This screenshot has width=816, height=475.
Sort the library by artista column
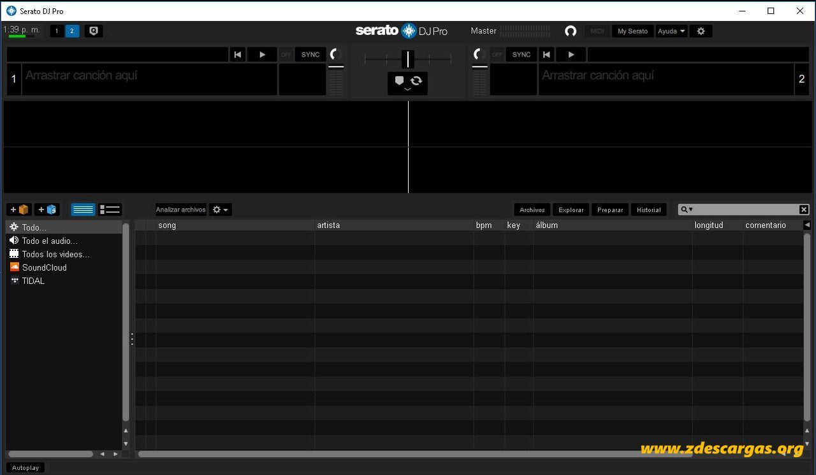click(x=394, y=225)
